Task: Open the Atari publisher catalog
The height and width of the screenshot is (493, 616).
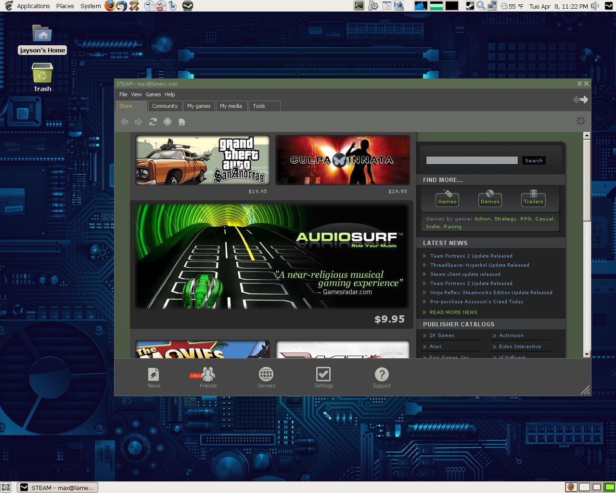Action: pyautogui.click(x=436, y=346)
